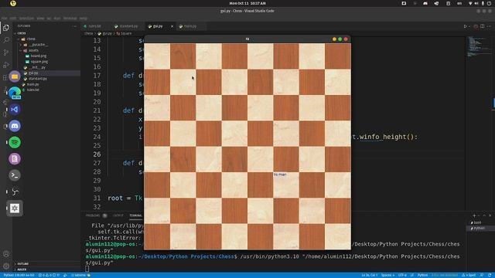495x278 pixels.
Task: Open Discord from the dock
Action: (x=15, y=126)
